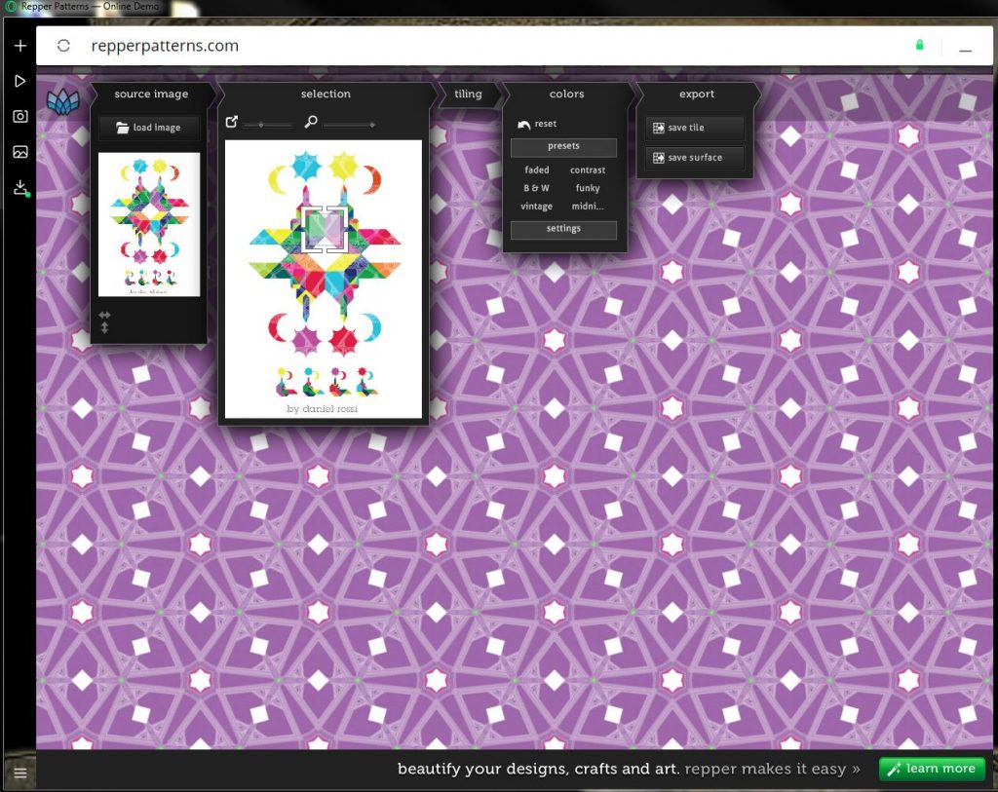Apply the vintage color preset

(x=536, y=207)
